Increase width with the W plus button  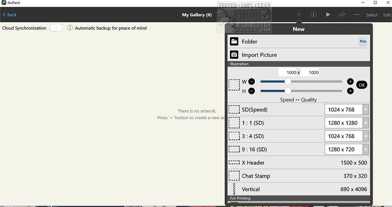pyautogui.click(x=350, y=81)
